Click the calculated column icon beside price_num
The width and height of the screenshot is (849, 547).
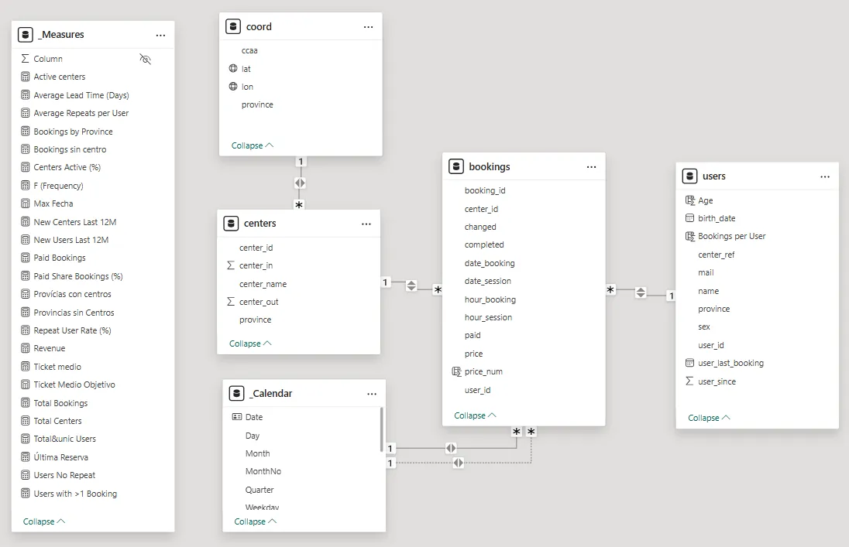click(x=456, y=371)
